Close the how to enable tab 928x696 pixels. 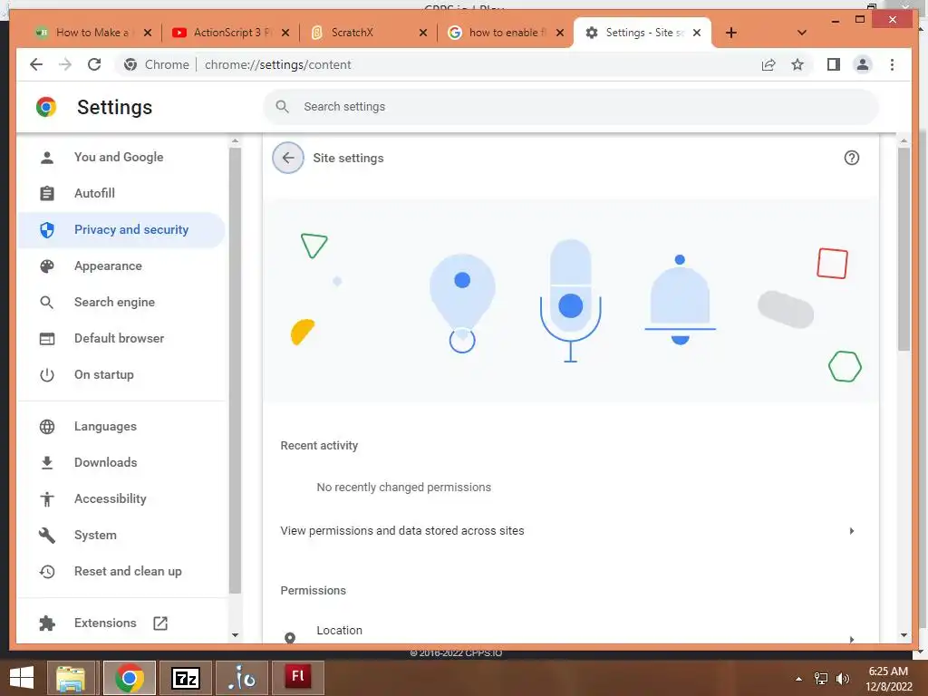560,33
